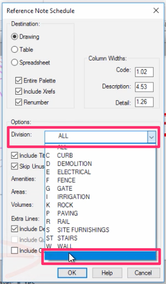Choose F FENCE from the Division list
Viewport: 166px width, 284px height.
[x=100, y=180]
